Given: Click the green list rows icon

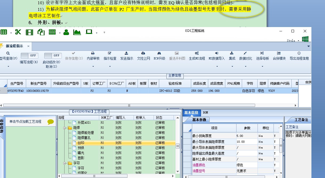Looking at the screenshot, I should [x=52, y=32].
